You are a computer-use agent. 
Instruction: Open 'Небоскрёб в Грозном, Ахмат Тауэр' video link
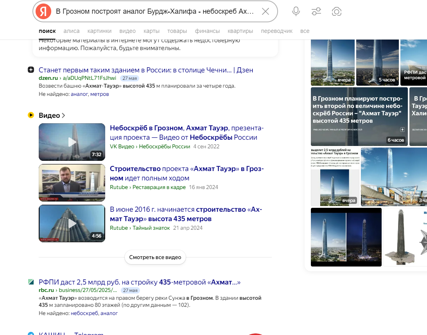pyautogui.click(x=187, y=132)
